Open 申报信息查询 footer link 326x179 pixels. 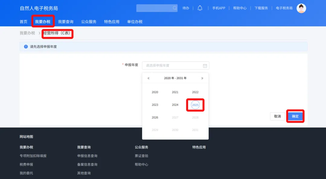pyautogui.click(x=87, y=156)
